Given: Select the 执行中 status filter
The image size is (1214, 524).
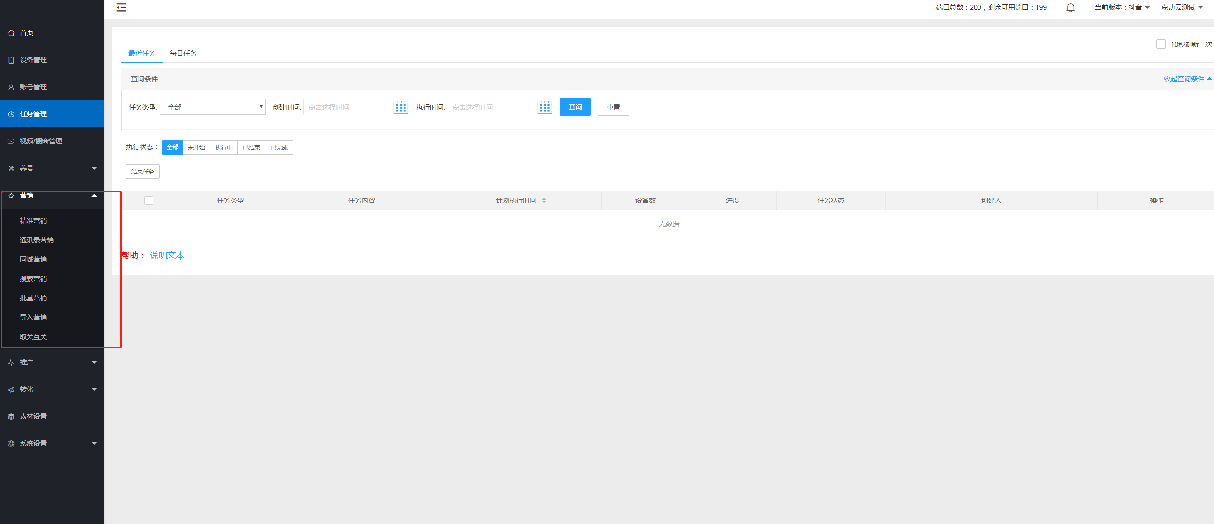Looking at the screenshot, I should (223, 147).
